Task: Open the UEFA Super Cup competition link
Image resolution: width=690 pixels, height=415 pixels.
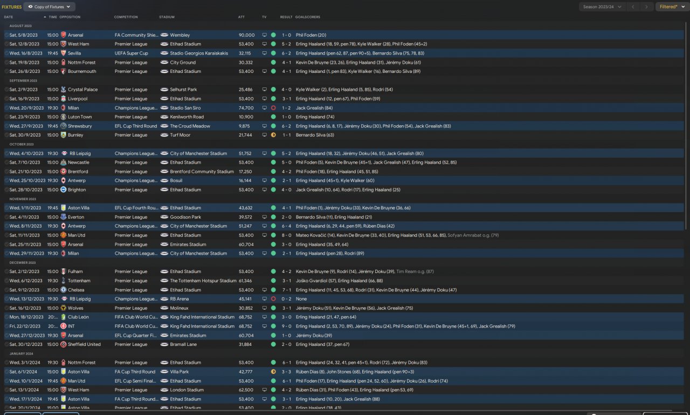Action: 132,53
